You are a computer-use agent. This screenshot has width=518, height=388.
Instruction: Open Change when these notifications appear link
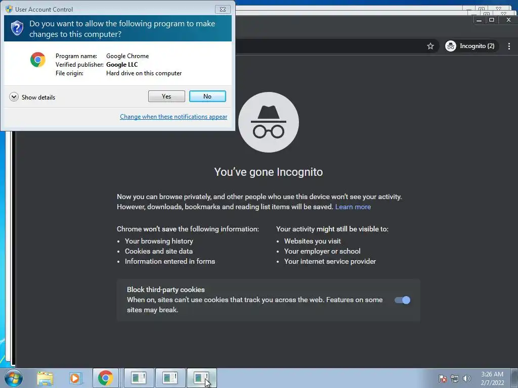[174, 117]
